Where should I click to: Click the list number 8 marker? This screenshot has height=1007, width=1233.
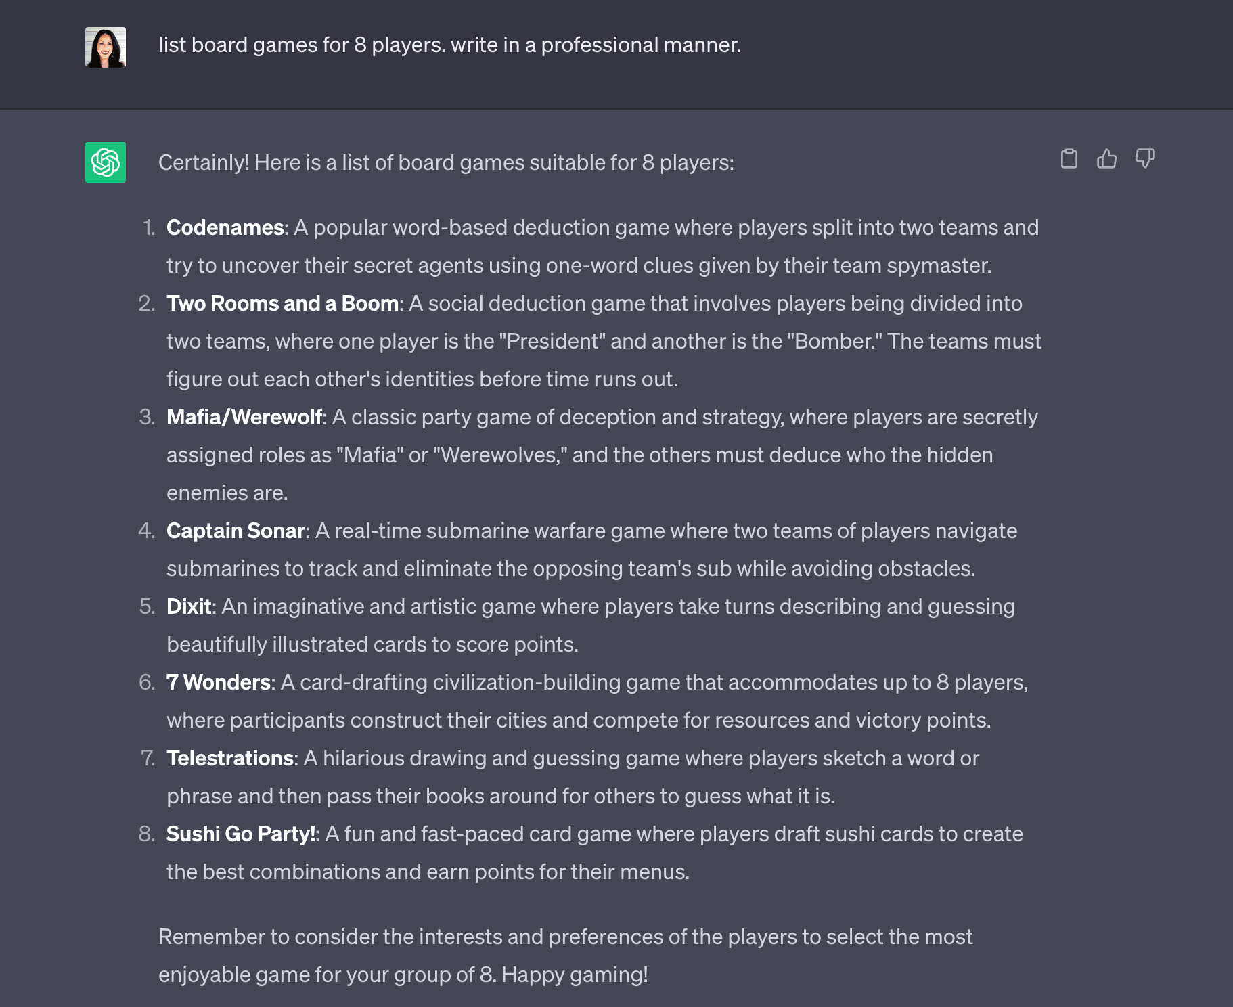coord(147,834)
